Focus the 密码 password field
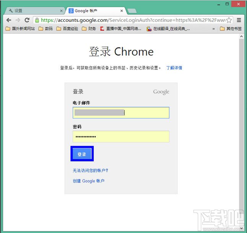Viewport: 247px width, 233px height. (121, 136)
